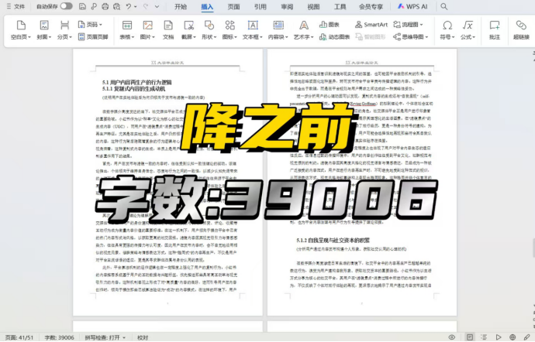Insert a shape (形状)
This screenshot has width=535, height=342.
[x=209, y=29]
